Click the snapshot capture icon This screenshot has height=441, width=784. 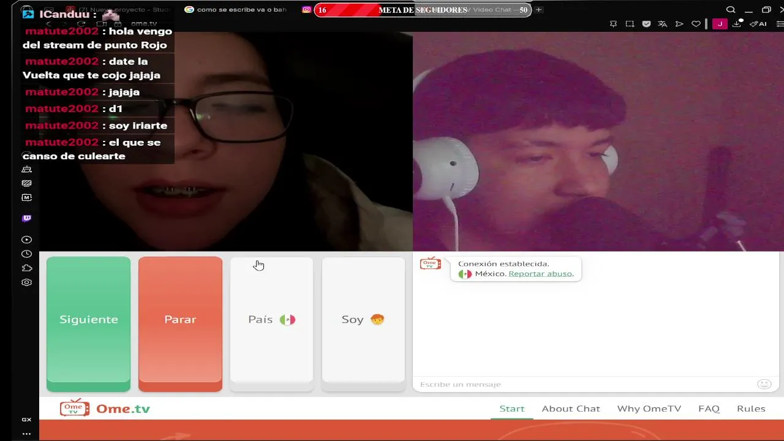[630, 24]
